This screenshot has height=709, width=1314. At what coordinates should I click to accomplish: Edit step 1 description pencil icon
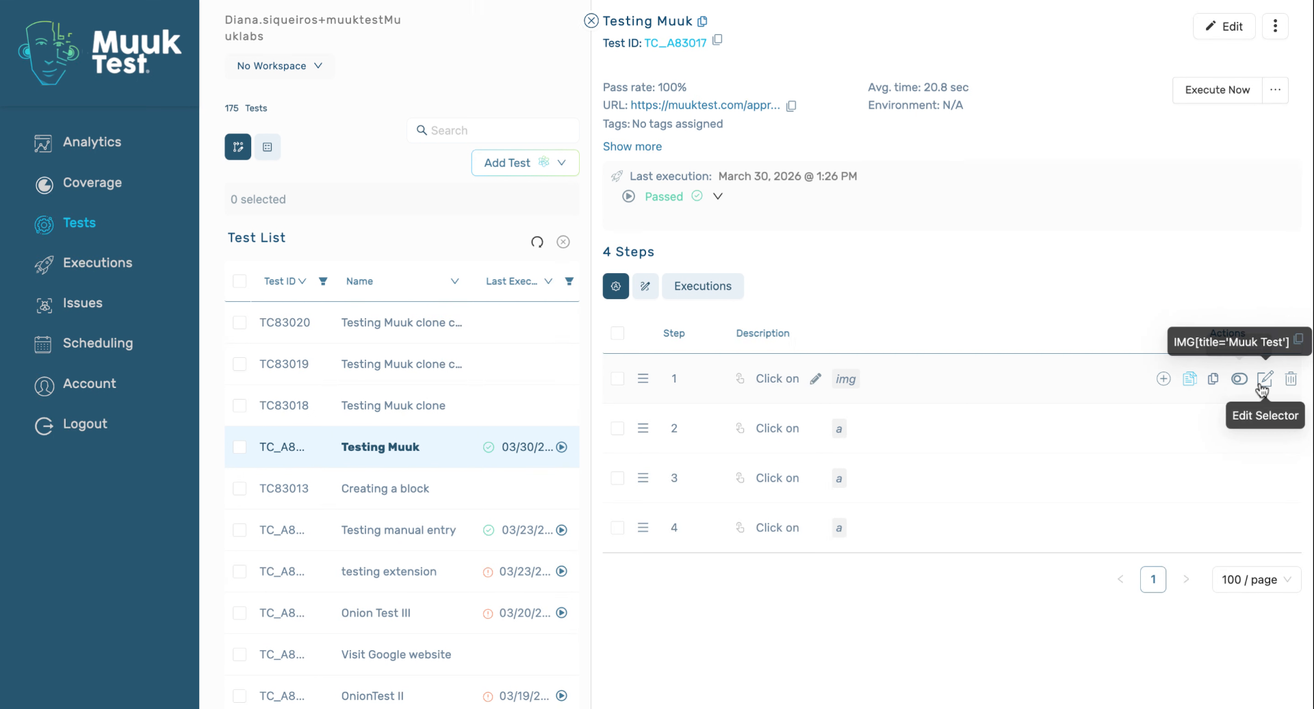click(815, 378)
